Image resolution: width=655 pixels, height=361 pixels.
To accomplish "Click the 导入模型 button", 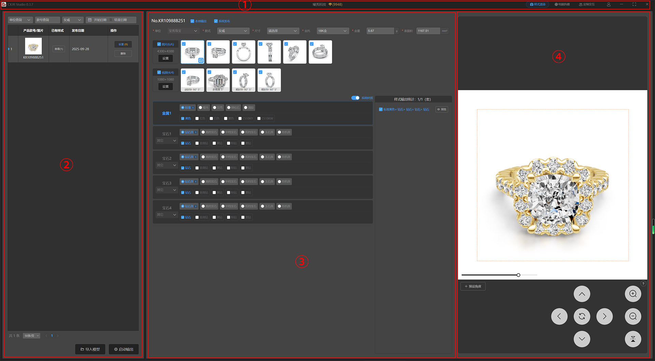I will tap(90, 349).
